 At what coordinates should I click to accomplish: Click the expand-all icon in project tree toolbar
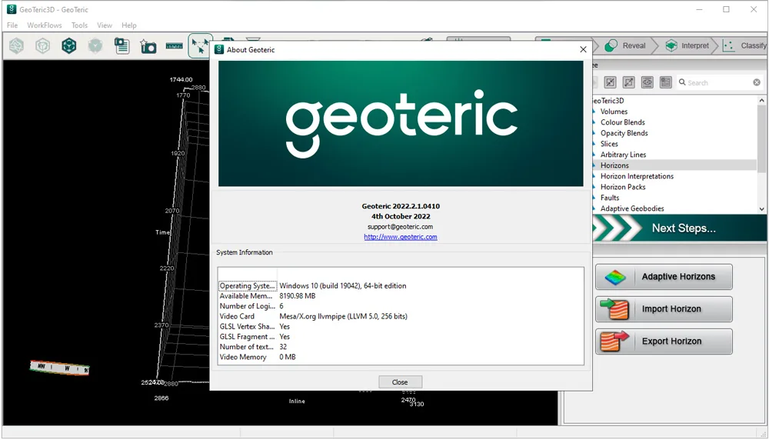[629, 82]
